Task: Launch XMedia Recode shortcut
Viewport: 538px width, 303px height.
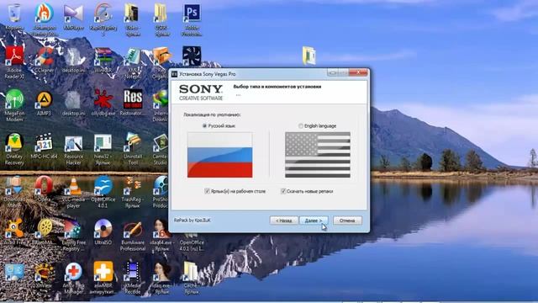Action: tap(133, 271)
